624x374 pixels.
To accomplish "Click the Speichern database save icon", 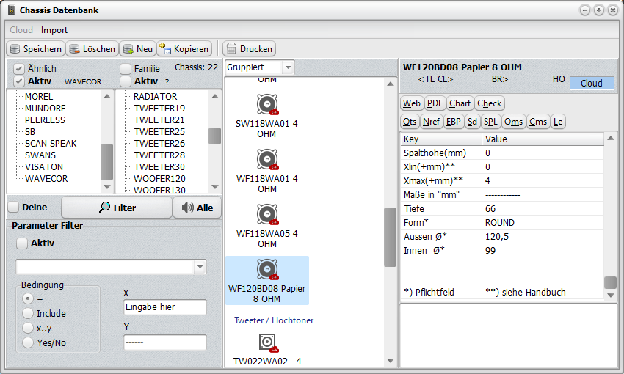I will tap(15, 49).
